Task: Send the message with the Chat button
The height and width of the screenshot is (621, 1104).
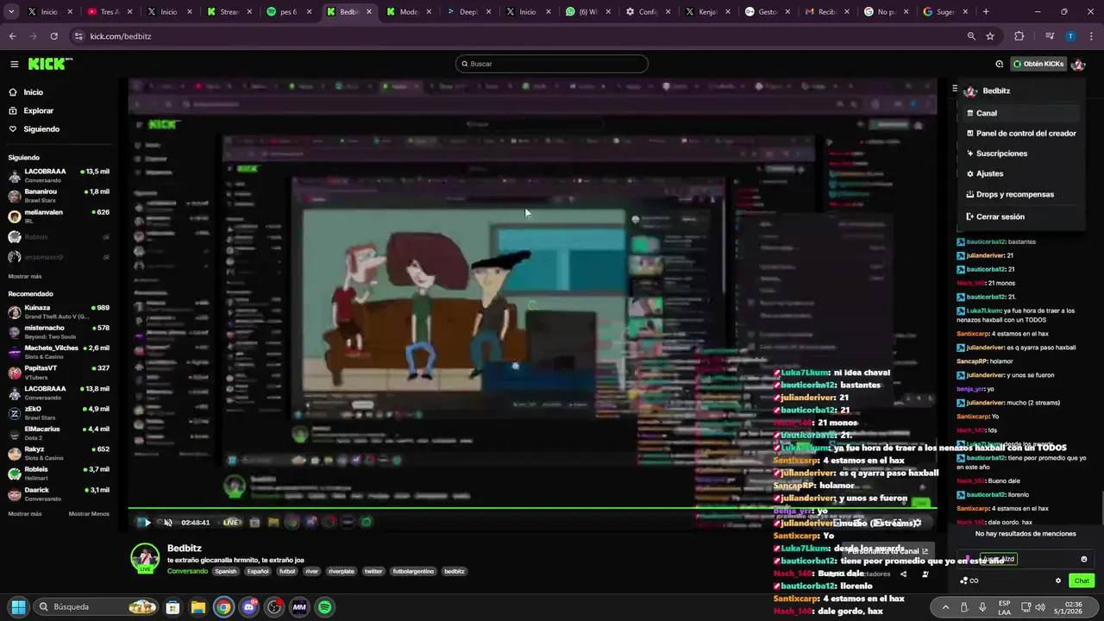Action: pos(1082,580)
